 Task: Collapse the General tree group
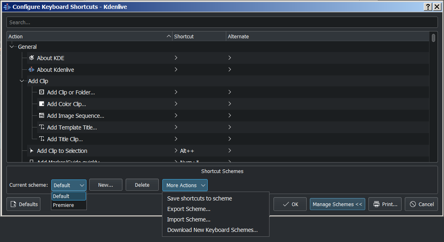(x=12, y=47)
